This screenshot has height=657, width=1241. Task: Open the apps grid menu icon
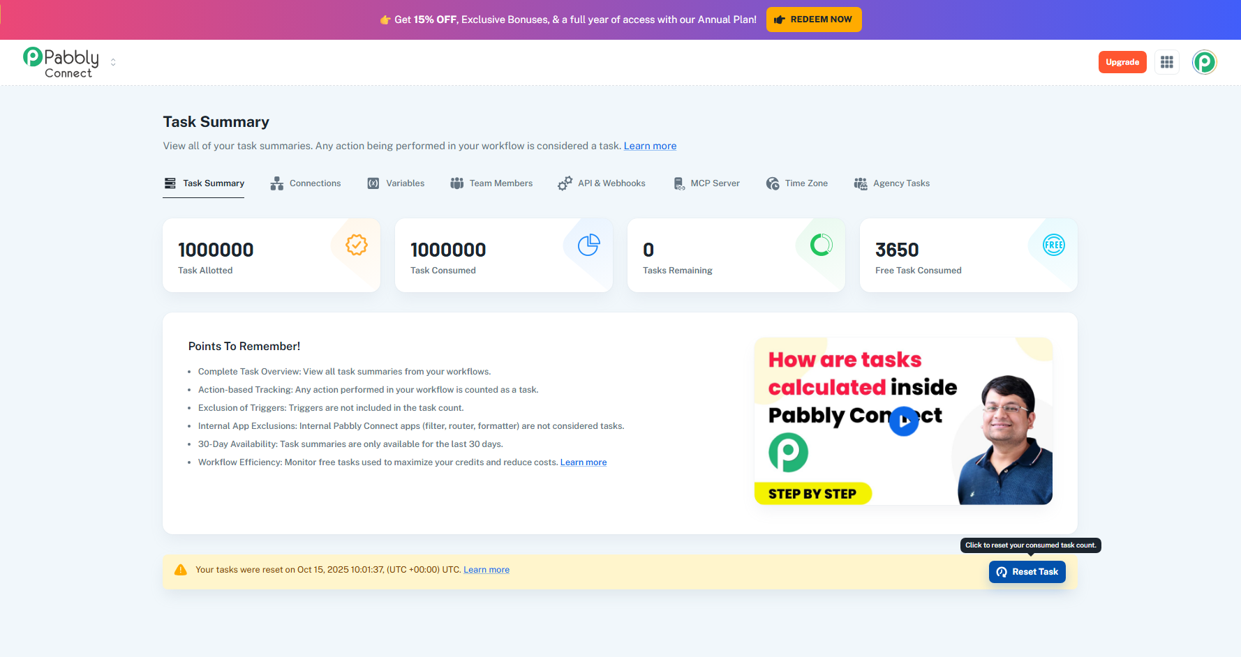[x=1166, y=62]
